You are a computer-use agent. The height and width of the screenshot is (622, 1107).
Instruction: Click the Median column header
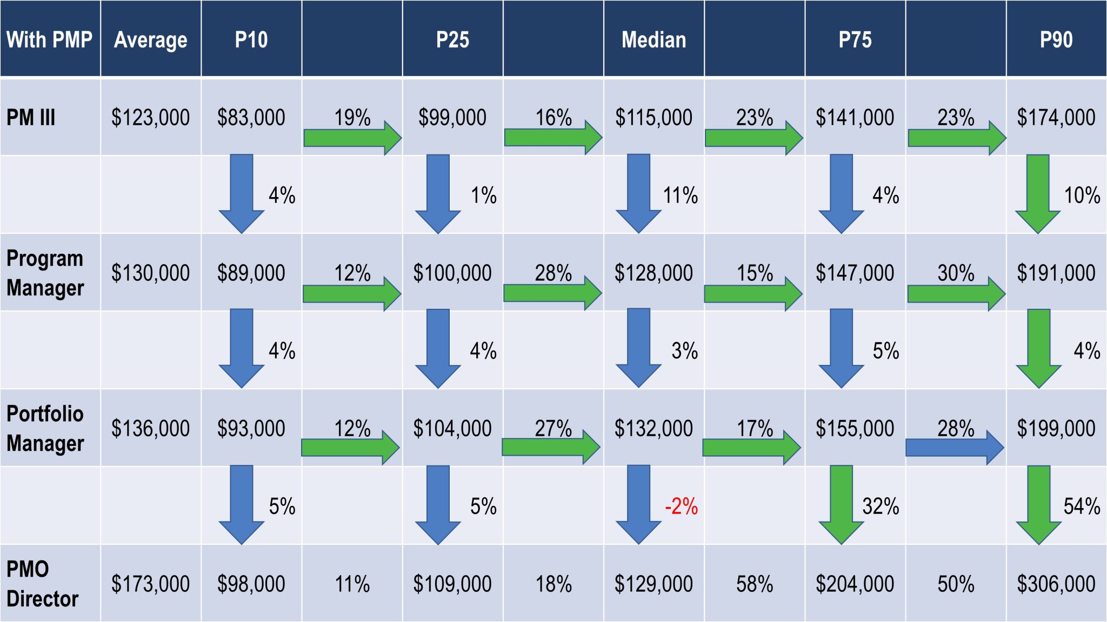coord(654,39)
